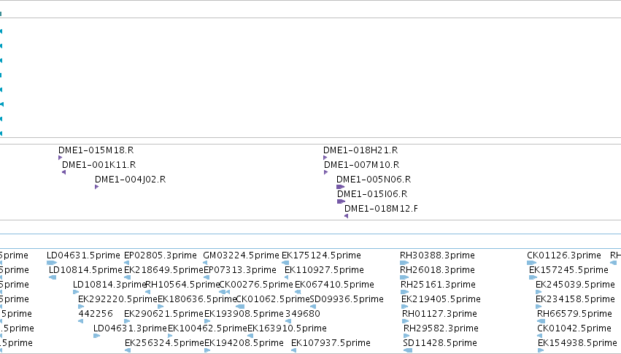Select the EP07313.3prime label

coord(240,271)
